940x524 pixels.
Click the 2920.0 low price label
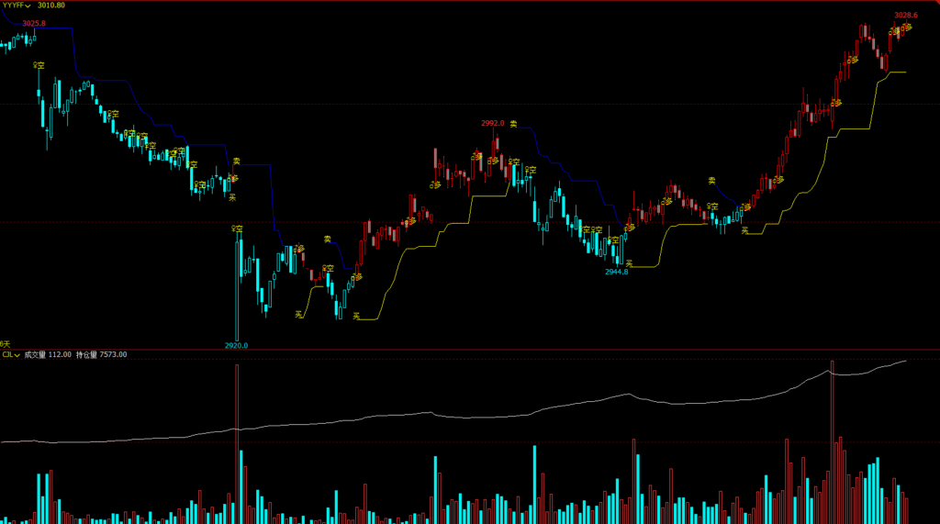237,345
